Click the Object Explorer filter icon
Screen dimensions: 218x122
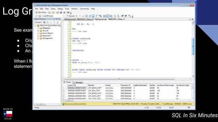(x=54, y=22)
